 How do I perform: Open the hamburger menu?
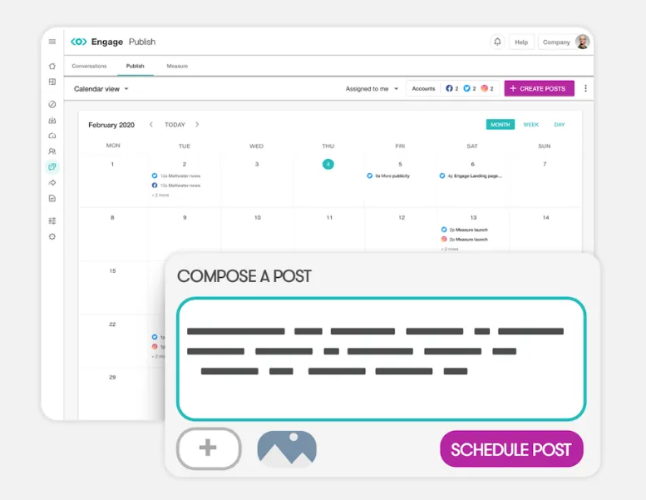[x=52, y=42]
